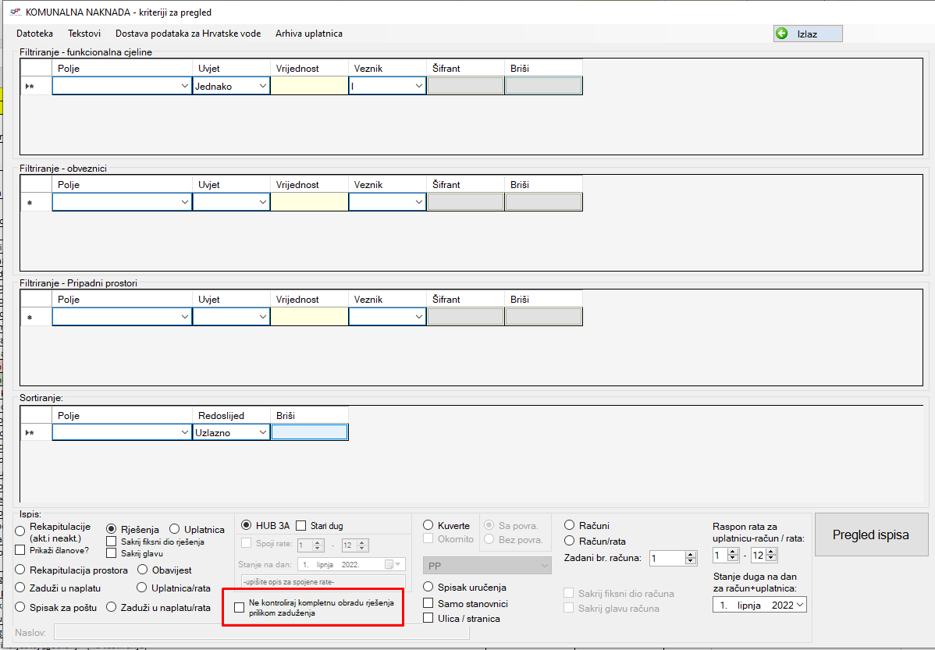This screenshot has width=935, height=650.
Task: Click the green arrow Izlaz icon
Action: pyautogui.click(x=781, y=34)
